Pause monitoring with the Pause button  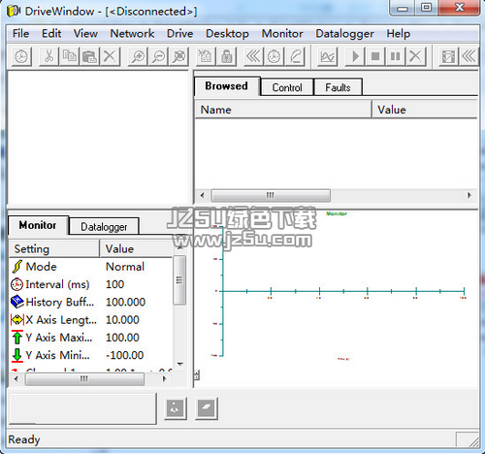pos(396,57)
